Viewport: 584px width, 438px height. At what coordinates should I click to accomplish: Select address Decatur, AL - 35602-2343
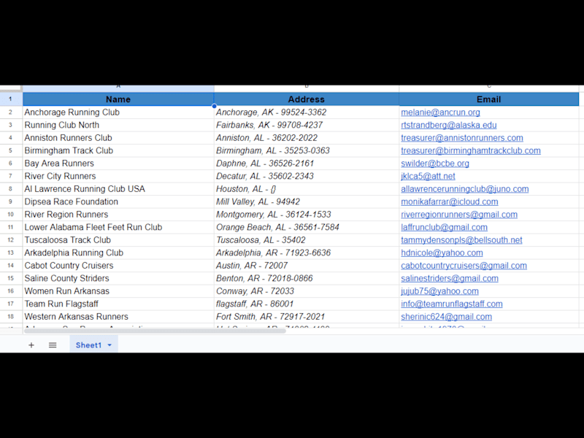tap(306, 176)
